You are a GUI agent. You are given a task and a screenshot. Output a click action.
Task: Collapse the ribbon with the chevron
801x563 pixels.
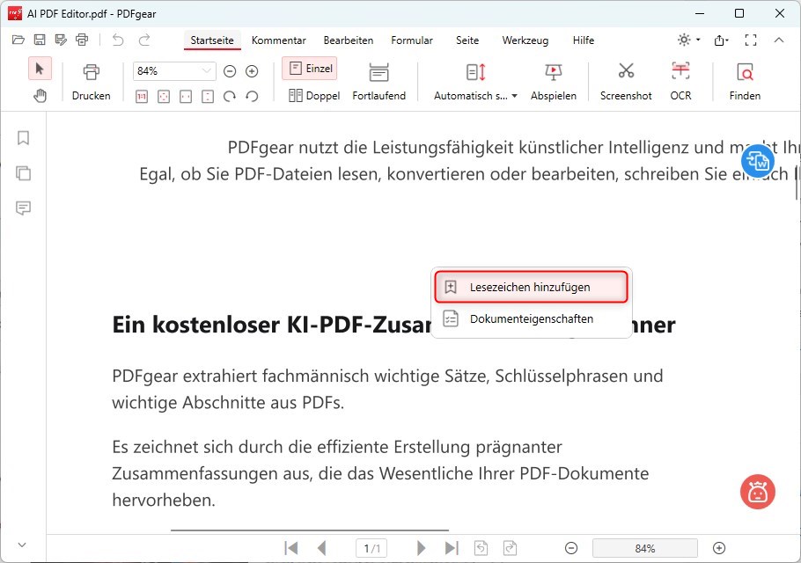tap(778, 40)
